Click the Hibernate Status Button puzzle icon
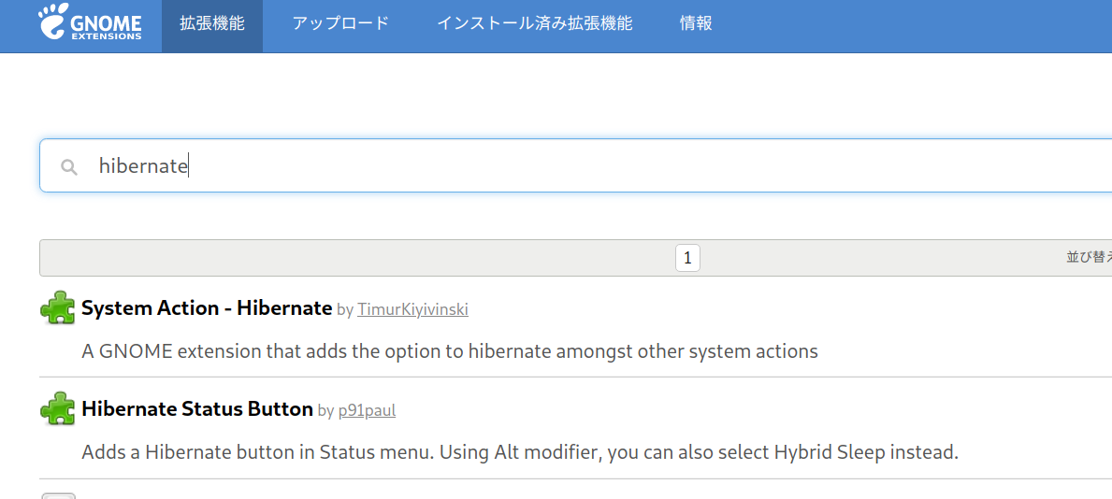Screen dimensions: 1112x499 [x=58, y=409]
